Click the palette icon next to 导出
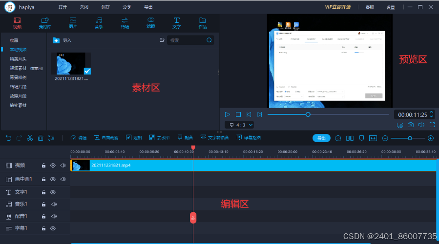The width and height of the screenshot is (439, 244). coord(338,138)
